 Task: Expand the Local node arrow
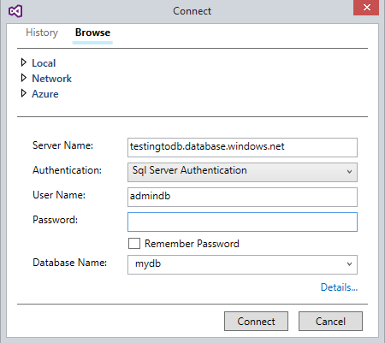pyautogui.click(x=24, y=62)
